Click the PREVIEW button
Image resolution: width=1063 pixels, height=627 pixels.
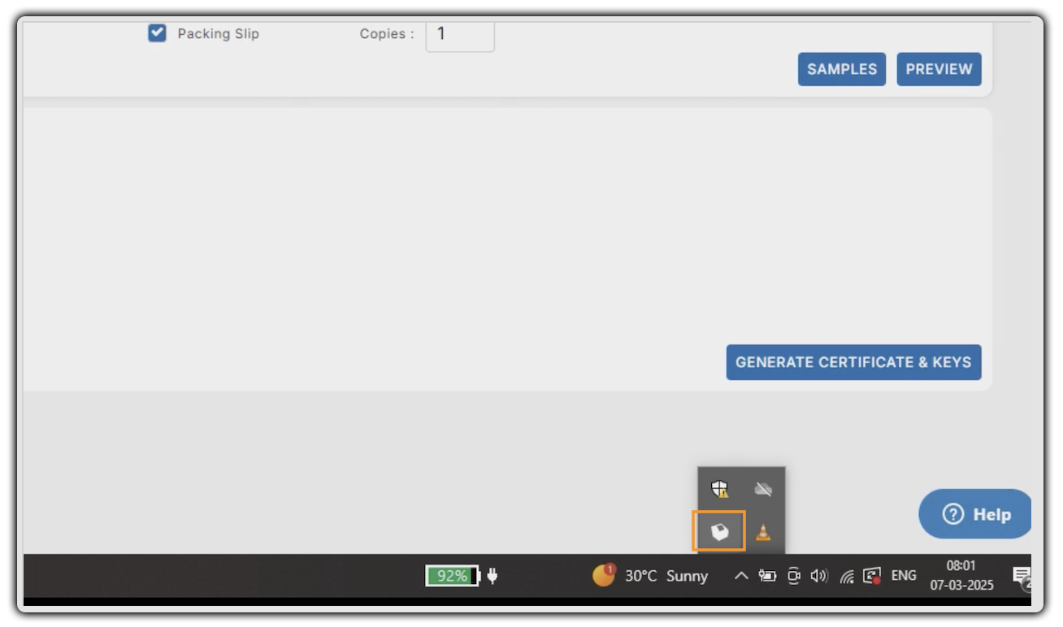click(x=939, y=69)
